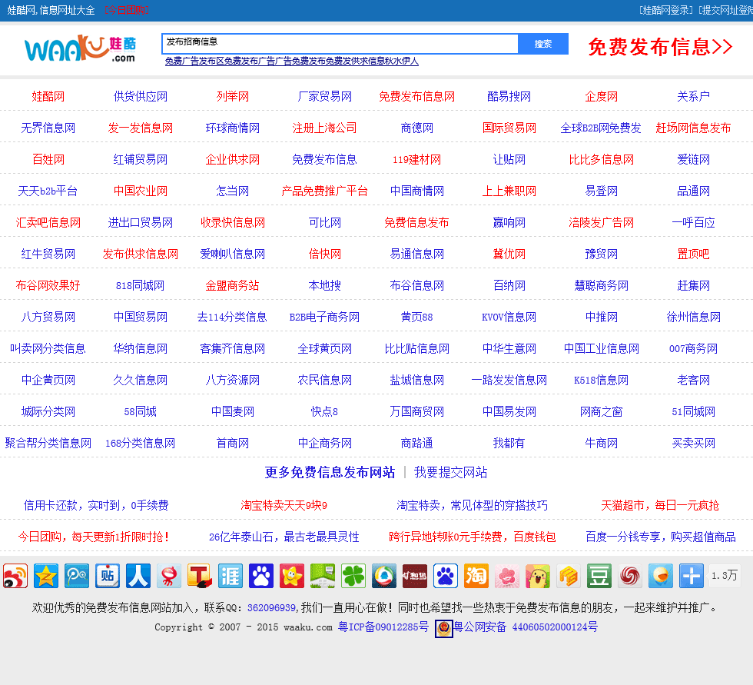Open the '免费发布信息>>' red banner link
Image resolution: width=753 pixels, height=685 pixels.
[660, 47]
